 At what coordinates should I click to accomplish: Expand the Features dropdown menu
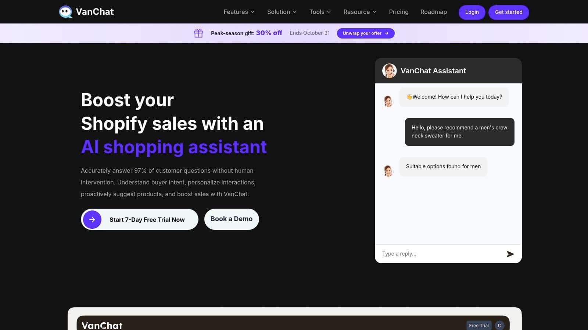pyautogui.click(x=239, y=12)
